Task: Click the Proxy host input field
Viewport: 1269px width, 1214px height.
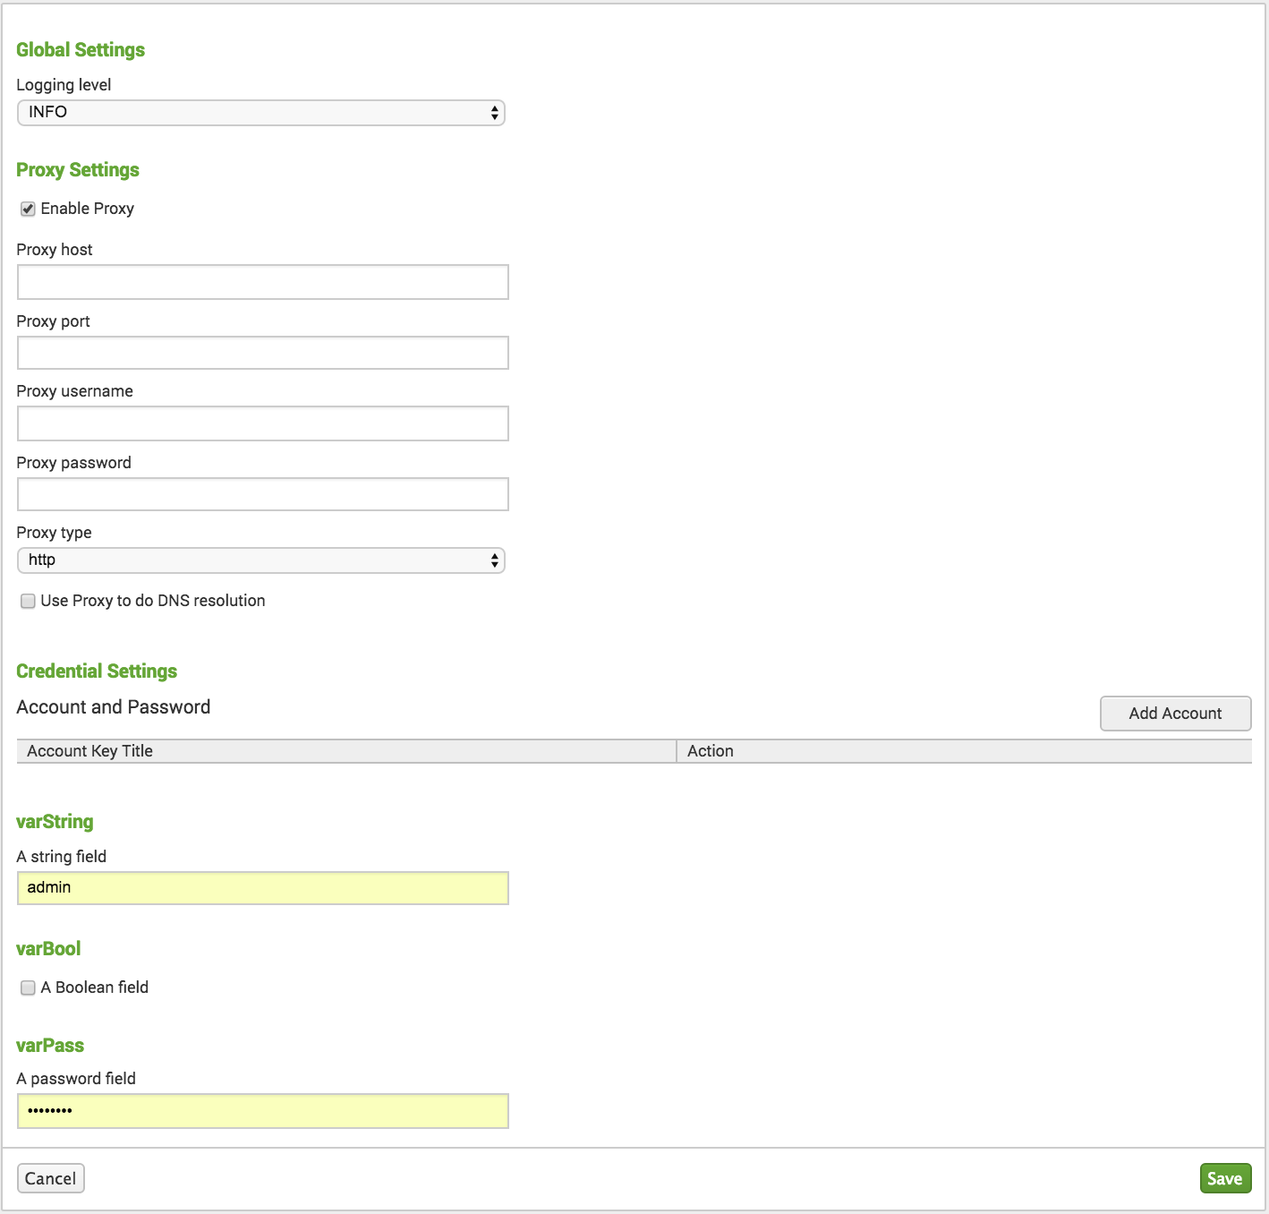Action: pyautogui.click(x=263, y=282)
